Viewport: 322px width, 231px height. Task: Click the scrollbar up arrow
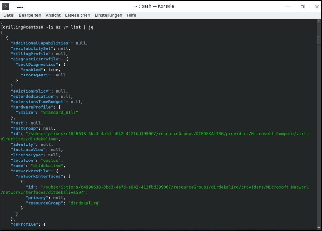click(319, 21)
